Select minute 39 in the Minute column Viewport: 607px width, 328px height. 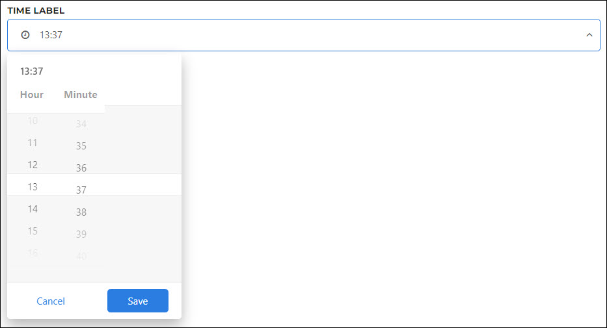(81, 234)
